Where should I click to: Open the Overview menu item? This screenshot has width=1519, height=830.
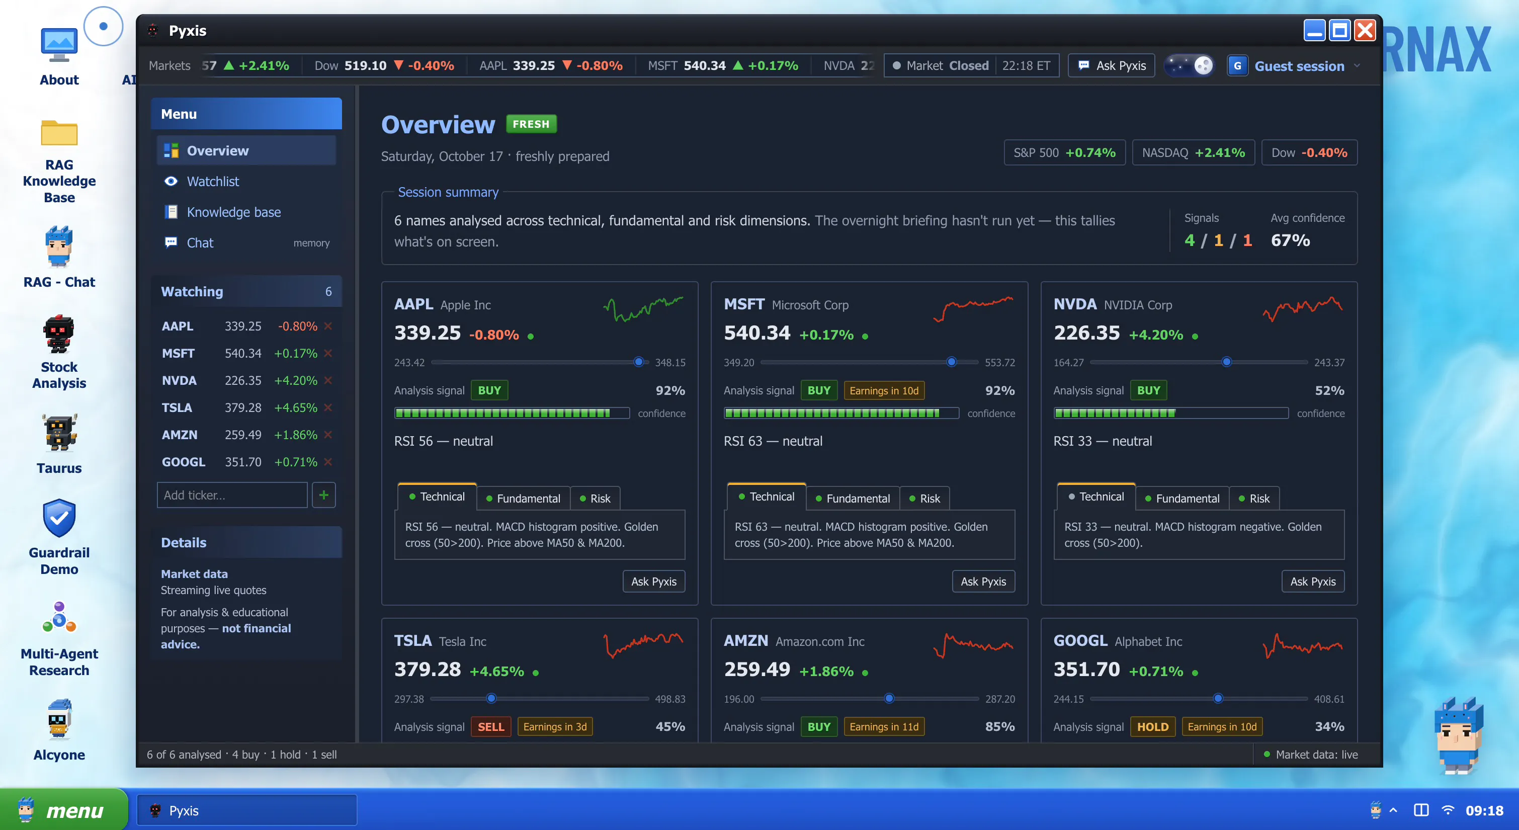click(246, 150)
